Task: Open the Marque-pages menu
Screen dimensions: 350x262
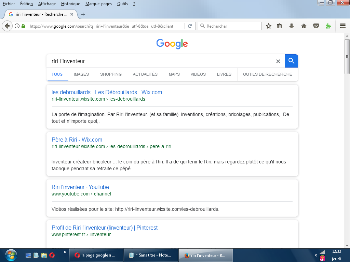Action: pyautogui.click(x=98, y=4)
